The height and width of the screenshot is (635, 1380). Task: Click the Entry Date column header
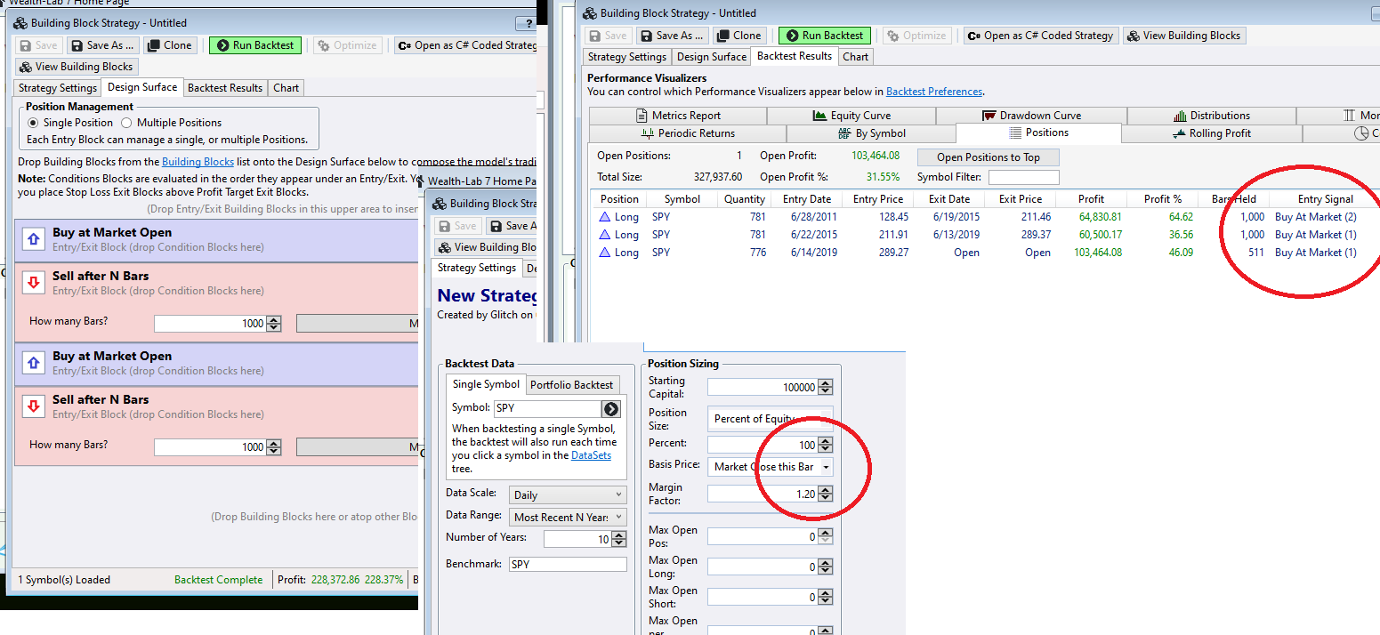click(807, 199)
